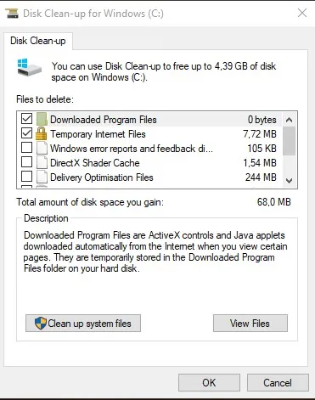This screenshot has height=400, width=315.
Task: Click the scrollbar thumb in Files to delete
Action: coord(289,141)
